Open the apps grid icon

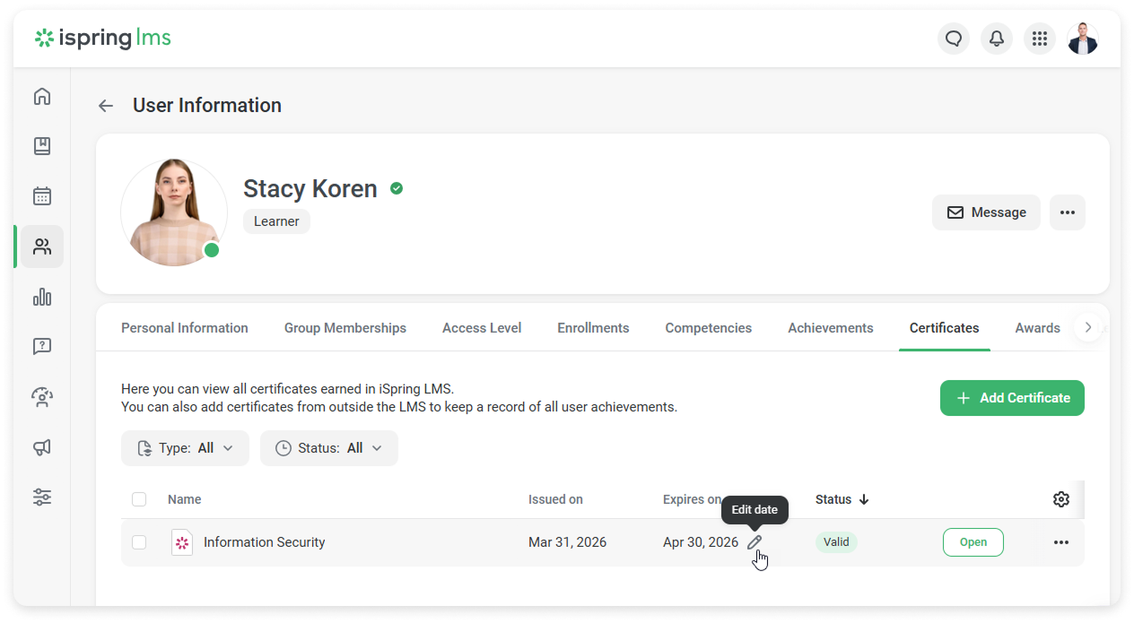pyautogui.click(x=1039, y=39)
